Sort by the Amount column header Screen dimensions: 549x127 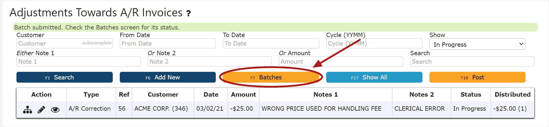(x=243, y=95)
